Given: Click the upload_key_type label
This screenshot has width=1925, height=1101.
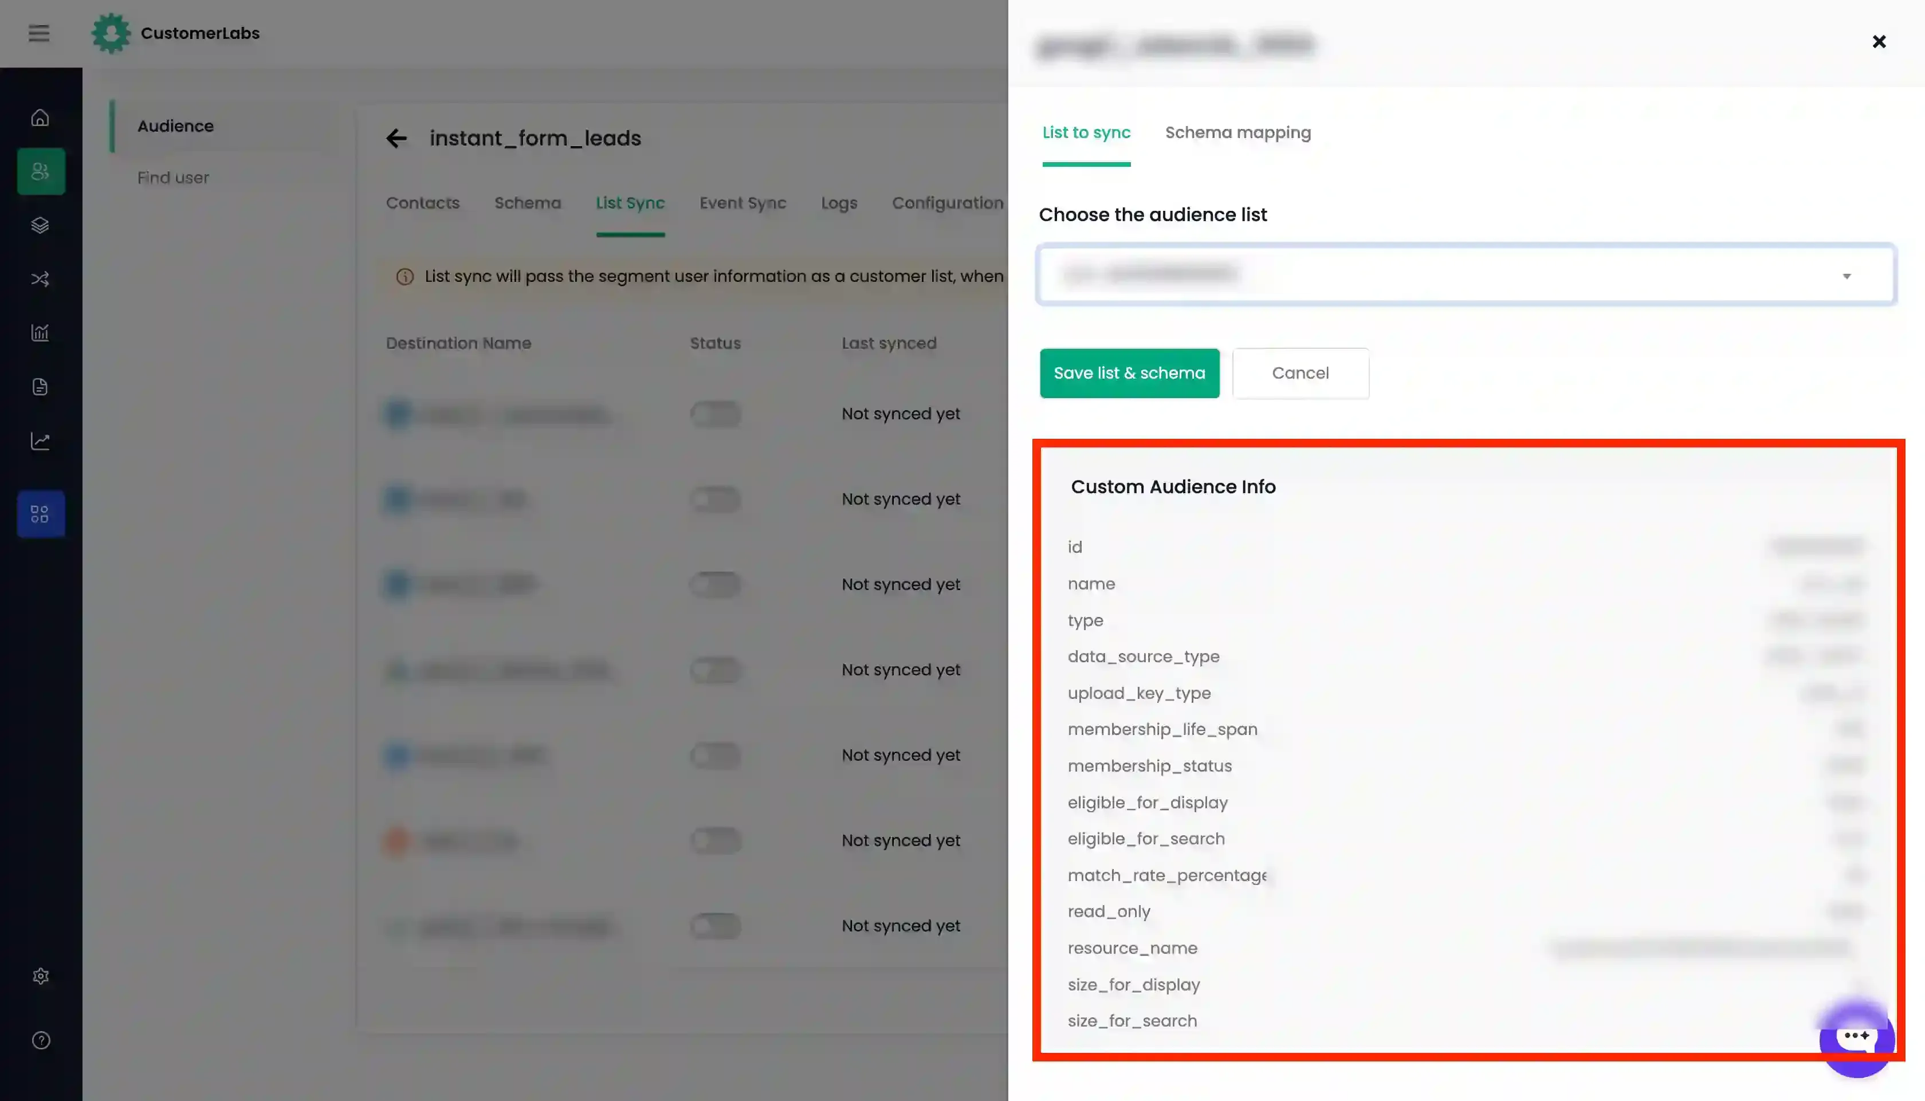Looking at the screenshot, I should (1138, 693).
